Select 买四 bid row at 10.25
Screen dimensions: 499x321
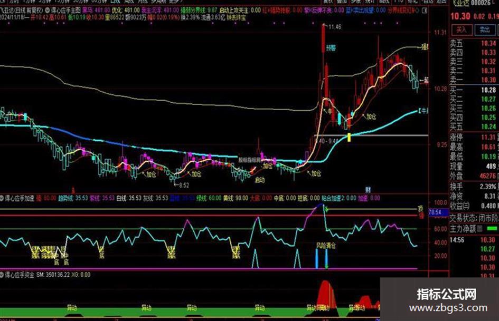474,118
